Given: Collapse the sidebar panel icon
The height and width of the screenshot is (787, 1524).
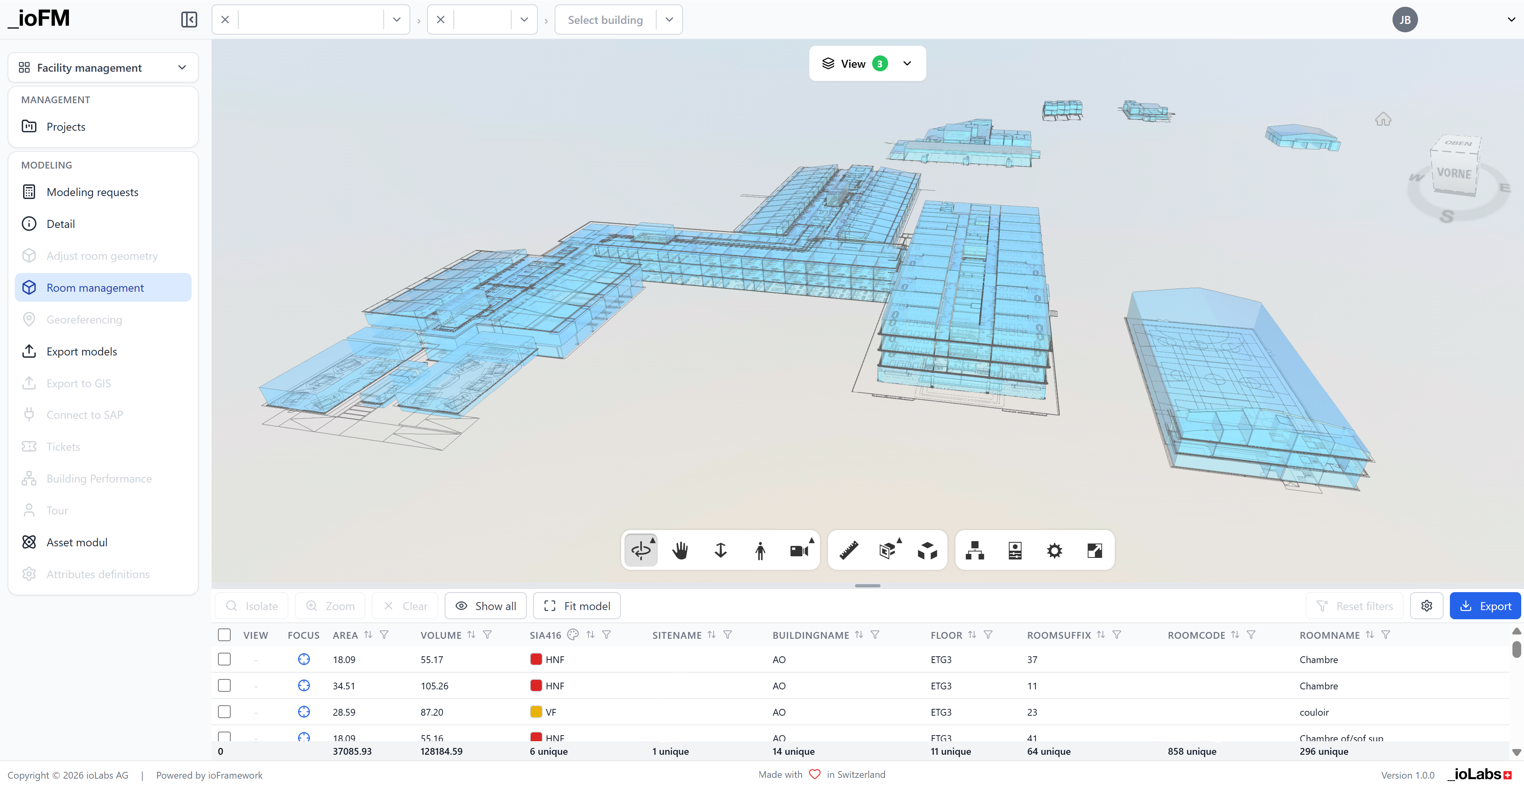Looking at the screenshot, I should click(189, 20).
